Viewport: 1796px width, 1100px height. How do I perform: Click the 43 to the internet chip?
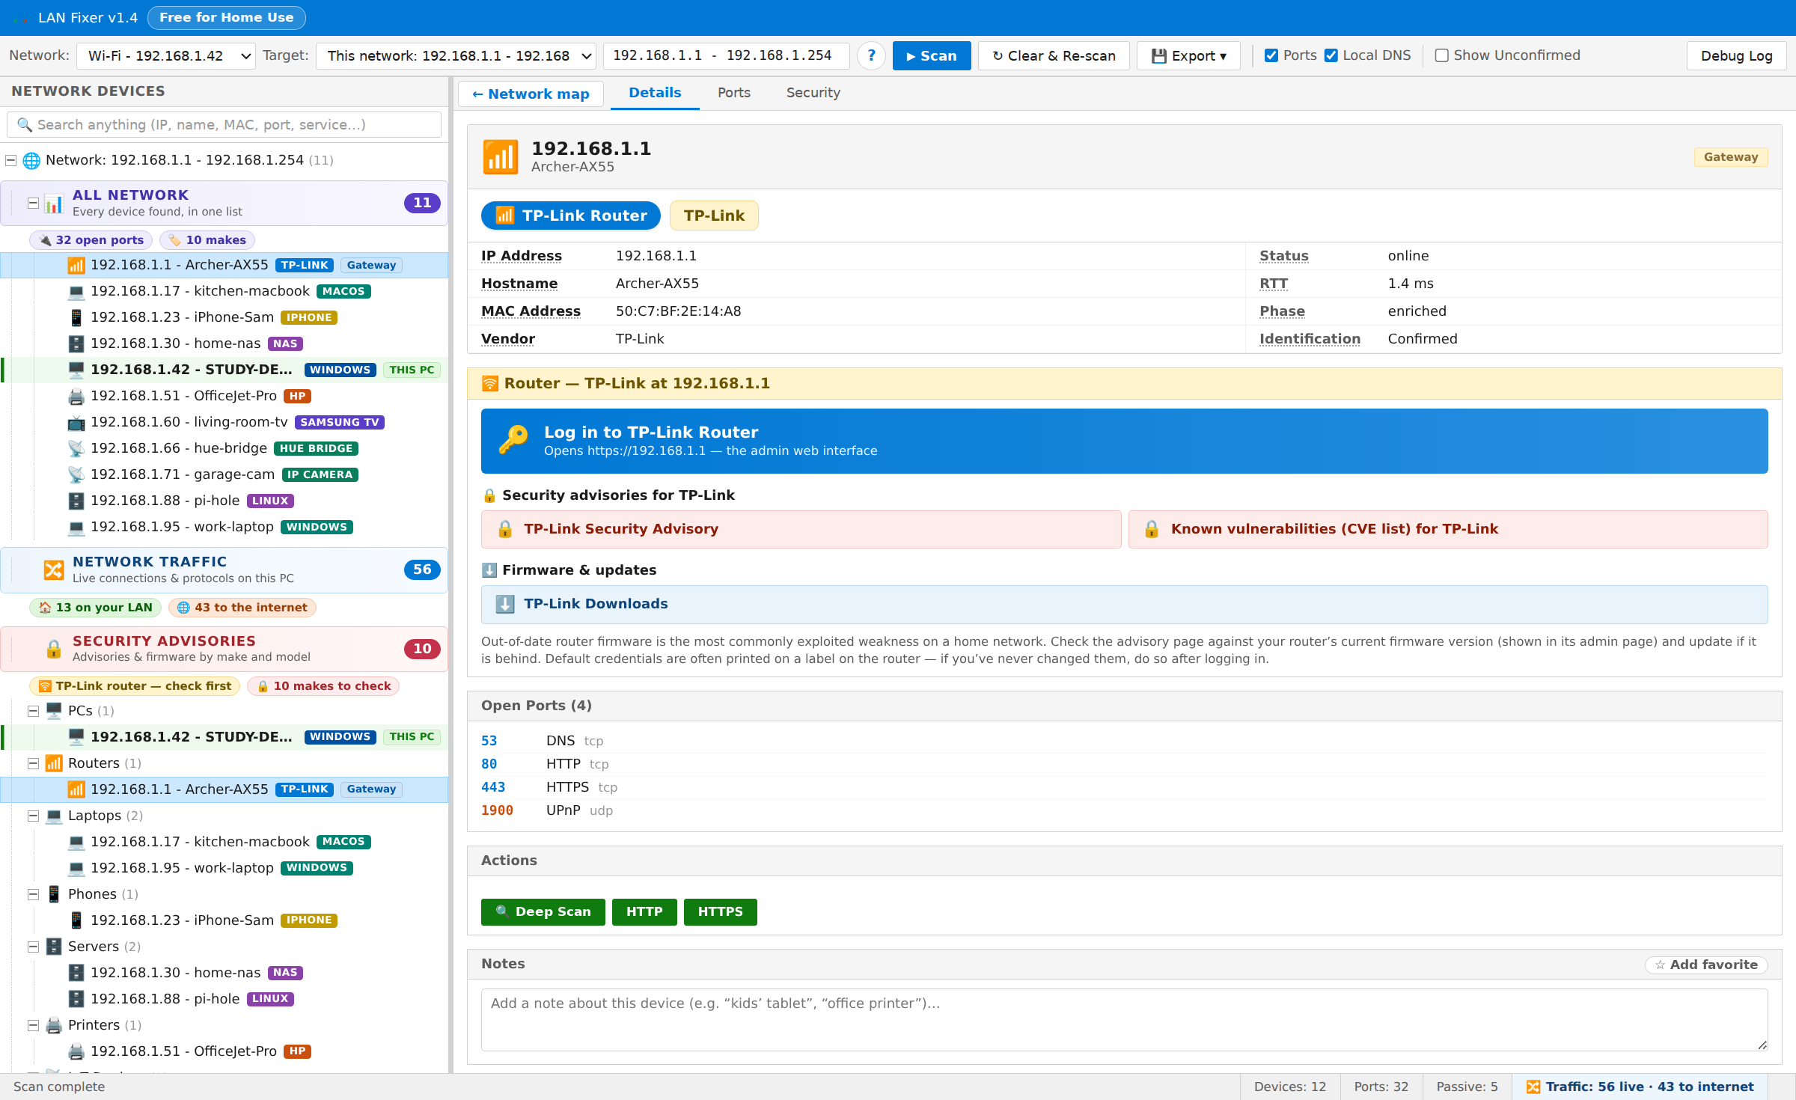(x=242, y=608)
